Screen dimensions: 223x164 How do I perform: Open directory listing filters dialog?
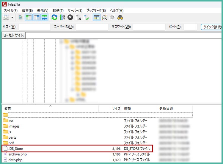[x=97, y=17]
